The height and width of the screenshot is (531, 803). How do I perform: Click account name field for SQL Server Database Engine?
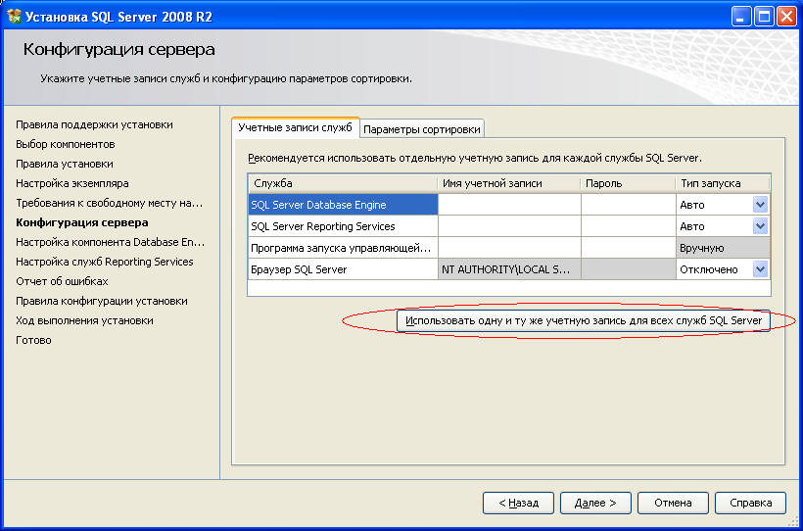[509, 205]
